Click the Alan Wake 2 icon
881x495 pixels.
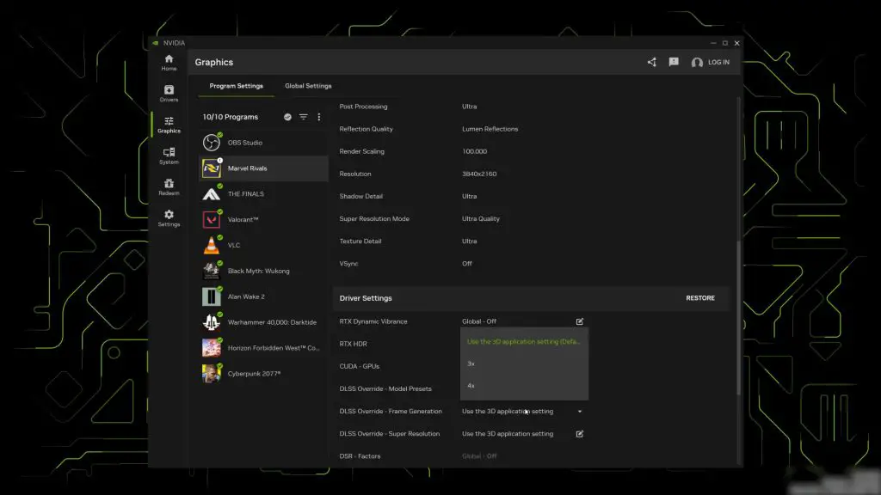point(212,296)
